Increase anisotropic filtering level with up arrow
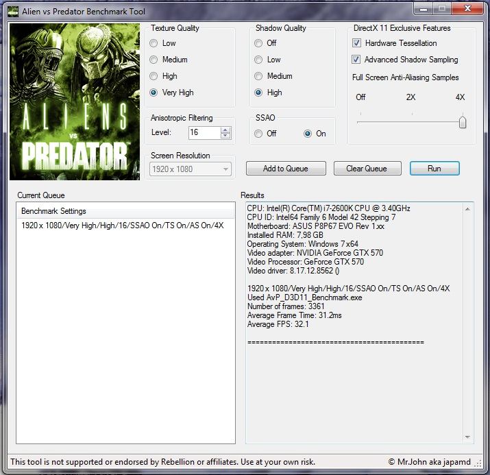Screen dimensions: 490x475 (225, 130)
